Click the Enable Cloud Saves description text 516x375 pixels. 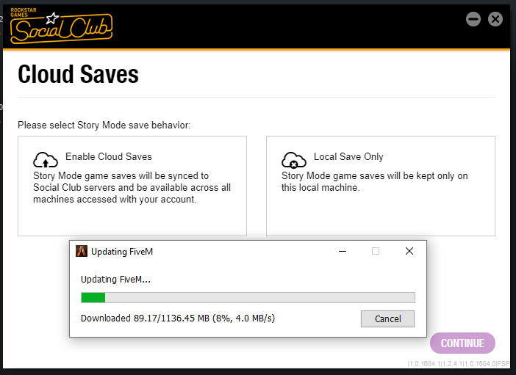[132, 188]
